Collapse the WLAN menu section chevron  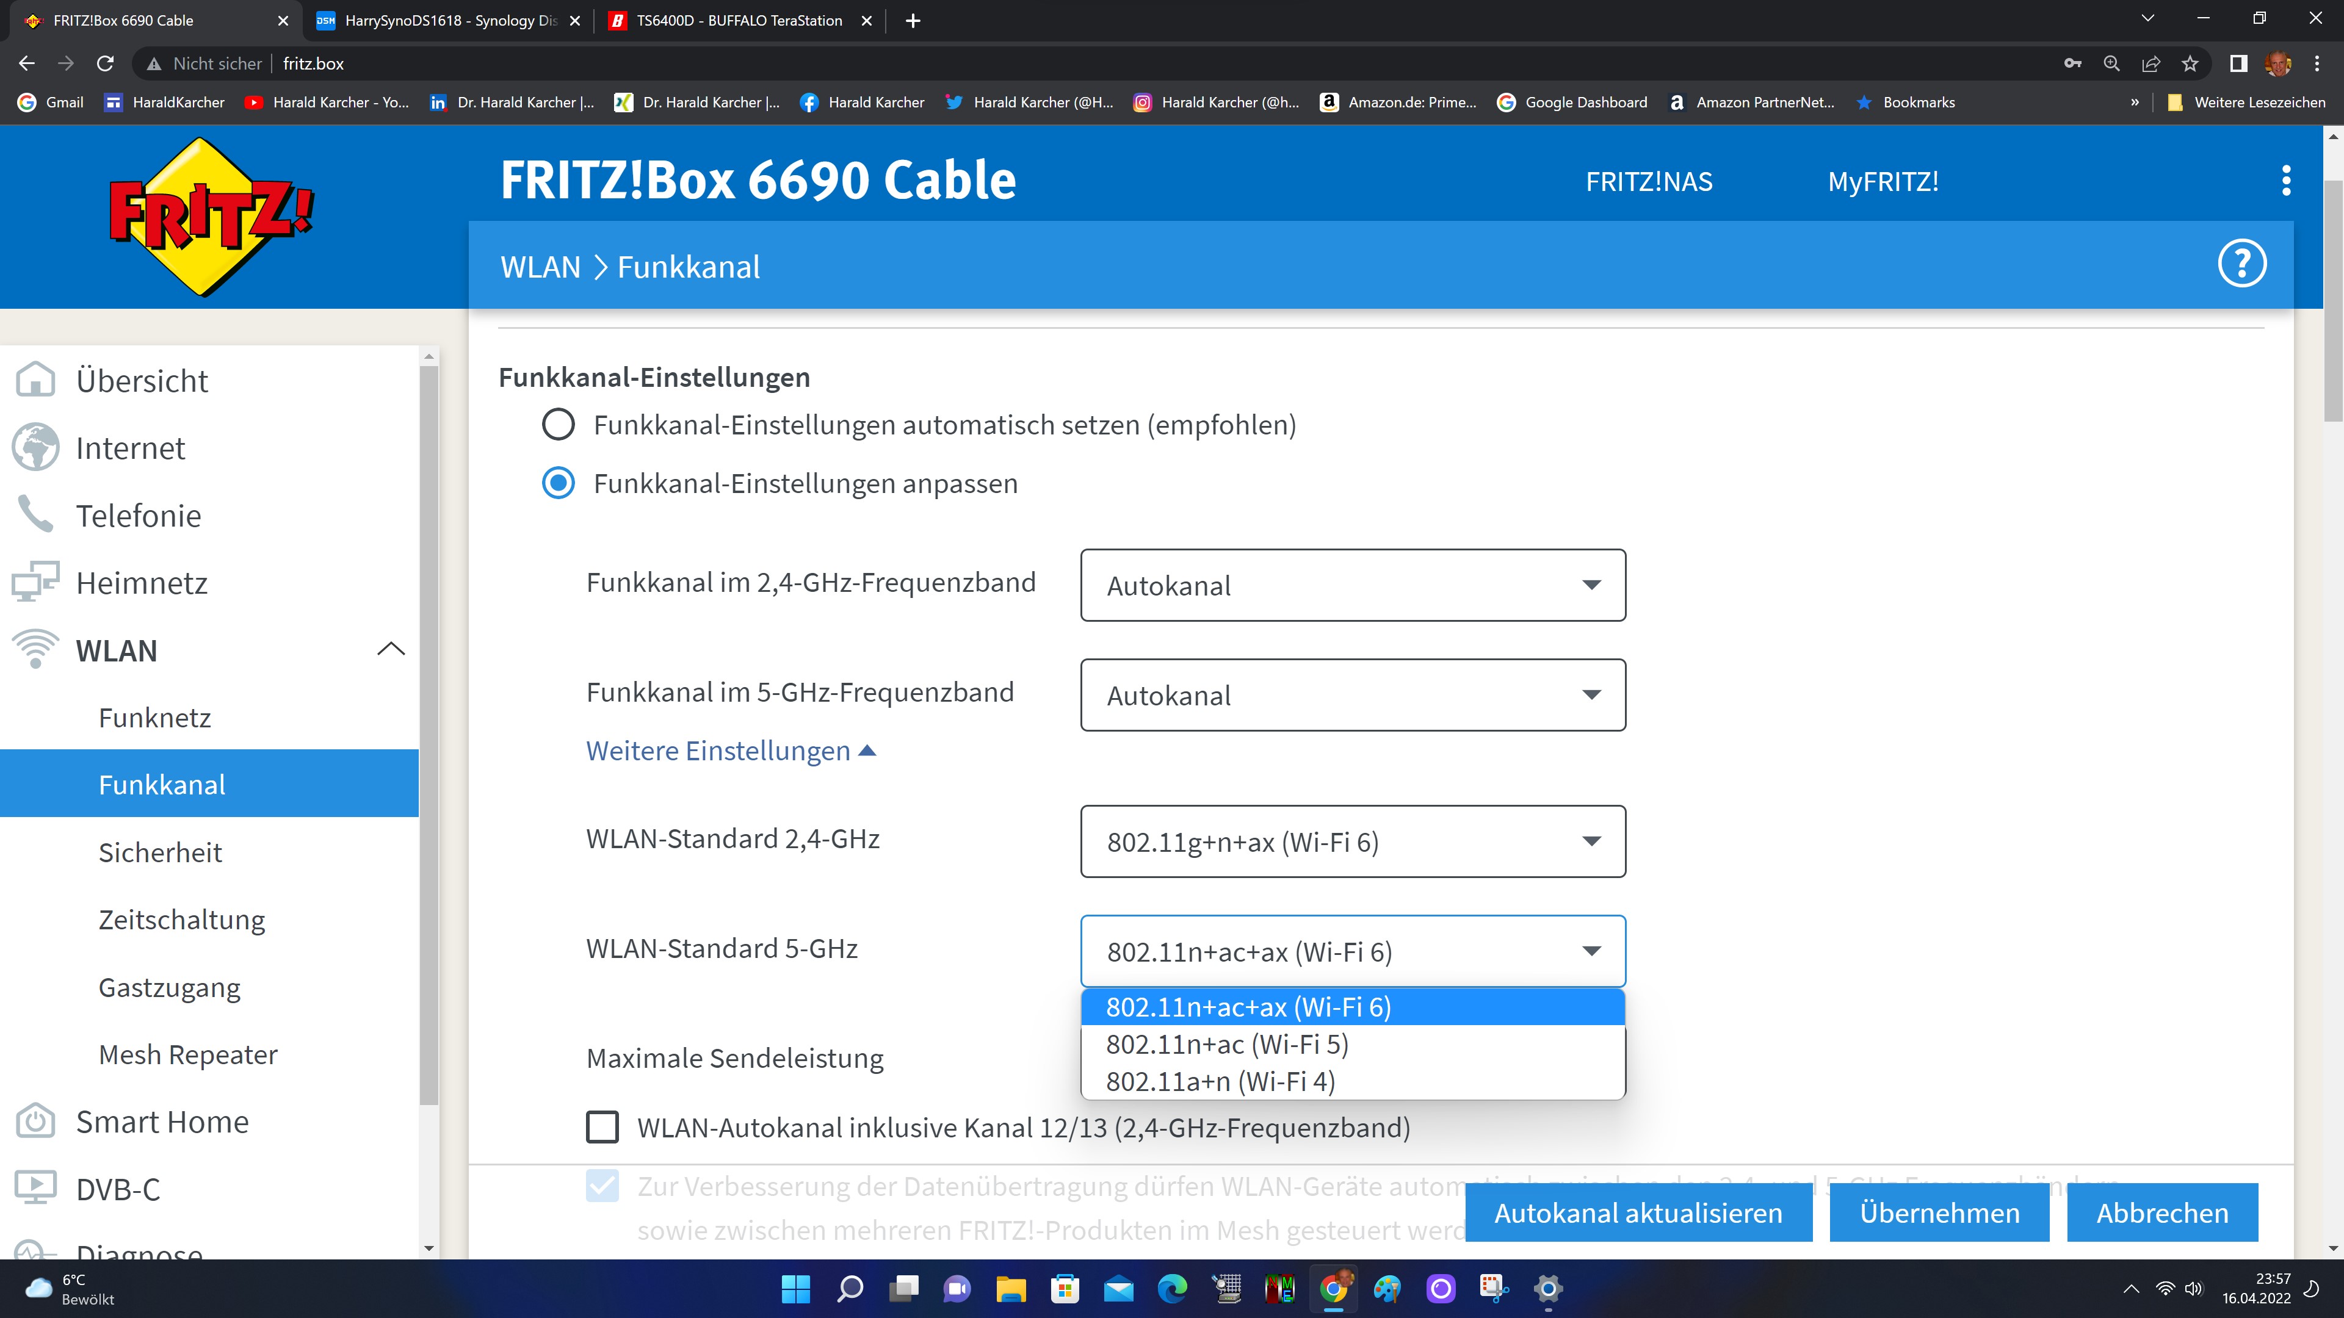(x=391, y=649)
